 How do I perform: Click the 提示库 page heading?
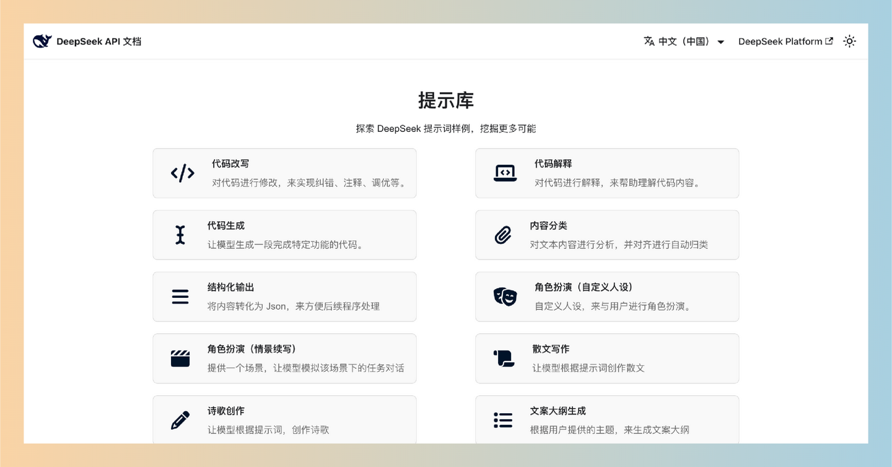(x=446, y=100)
